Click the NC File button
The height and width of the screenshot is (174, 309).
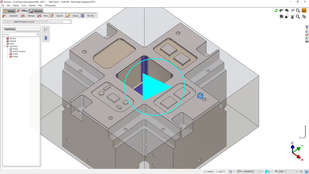tap(88, 16)
